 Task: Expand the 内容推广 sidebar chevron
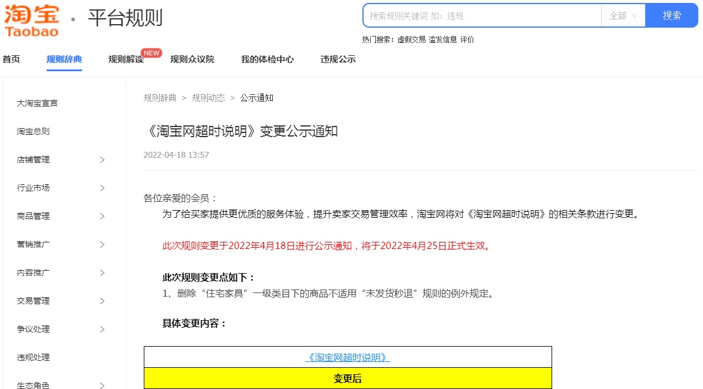coord(102,272)
